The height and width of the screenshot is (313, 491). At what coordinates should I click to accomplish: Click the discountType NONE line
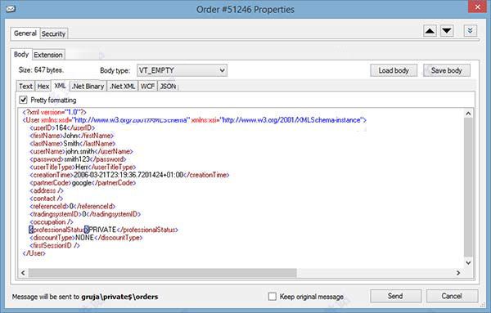86,237
